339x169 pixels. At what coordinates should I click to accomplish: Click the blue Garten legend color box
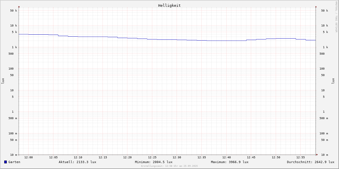pos(5,162)
